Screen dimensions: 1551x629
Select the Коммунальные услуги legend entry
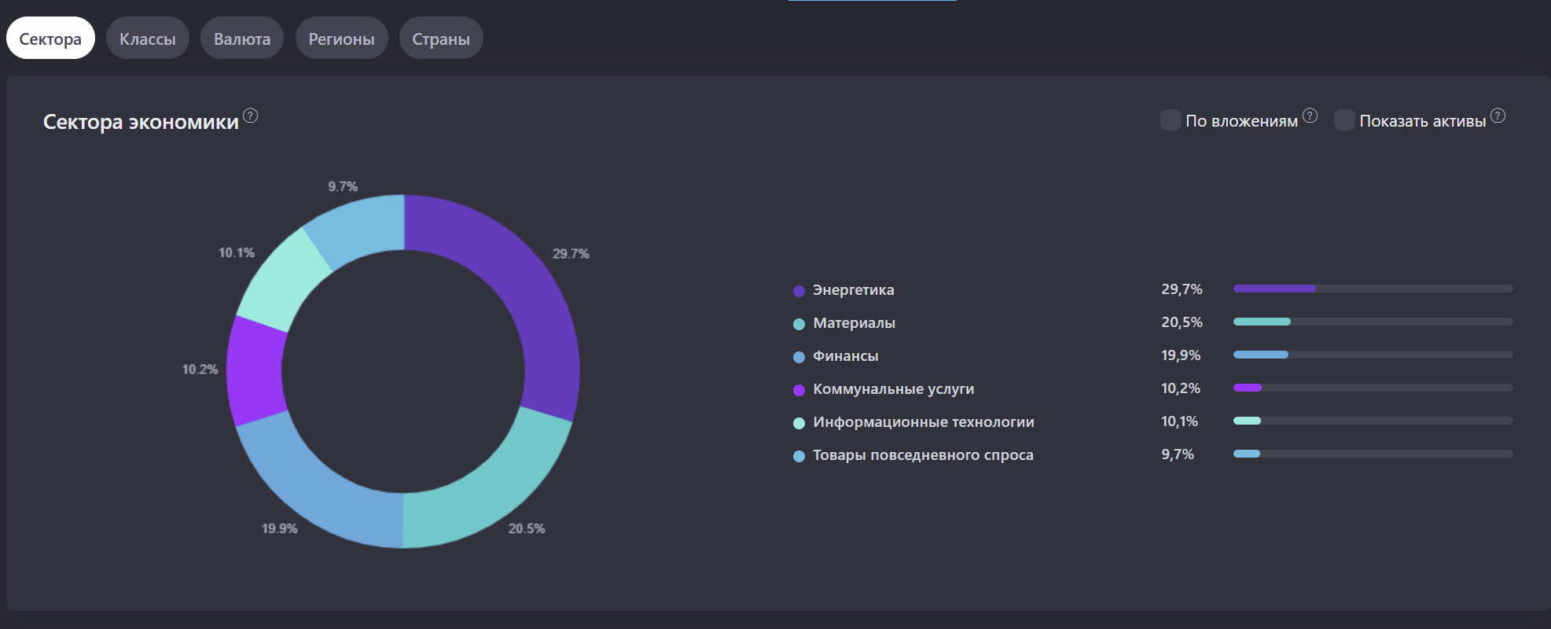click(893, 389)
